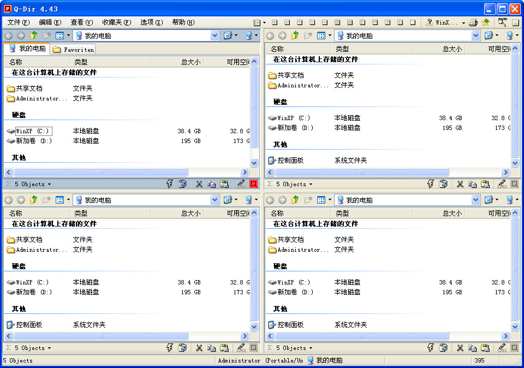Click the copy icon in the upper-right status bar
The width and height of the screenshot is (524, 368).
point(472,184)
